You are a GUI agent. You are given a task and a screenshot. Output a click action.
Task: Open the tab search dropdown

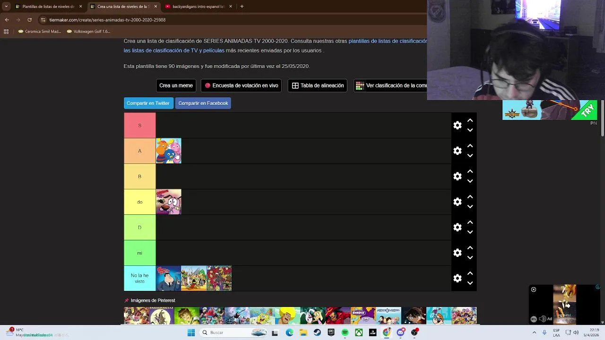[6, 7]
